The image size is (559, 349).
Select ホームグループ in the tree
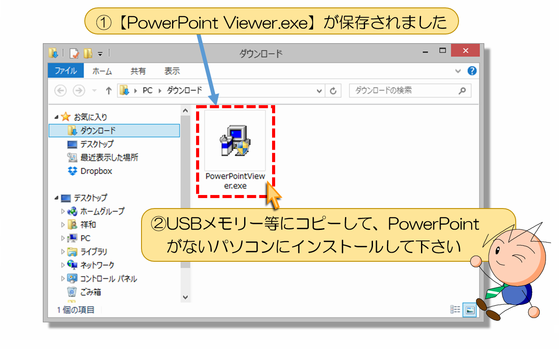[x=102, y=211]
